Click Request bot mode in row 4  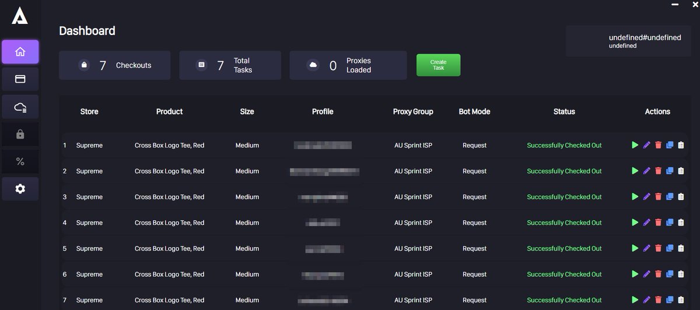(474, 223)
